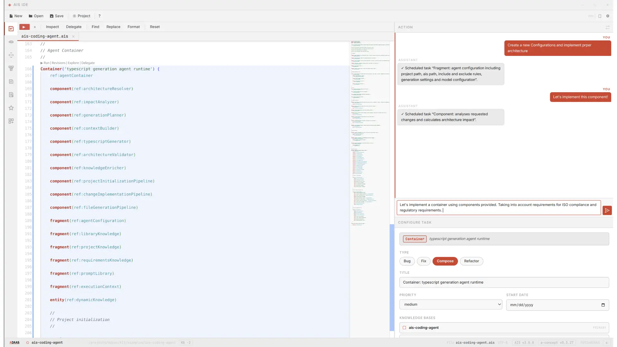
Task: Select the Compose task type
Action: [445, 261]
